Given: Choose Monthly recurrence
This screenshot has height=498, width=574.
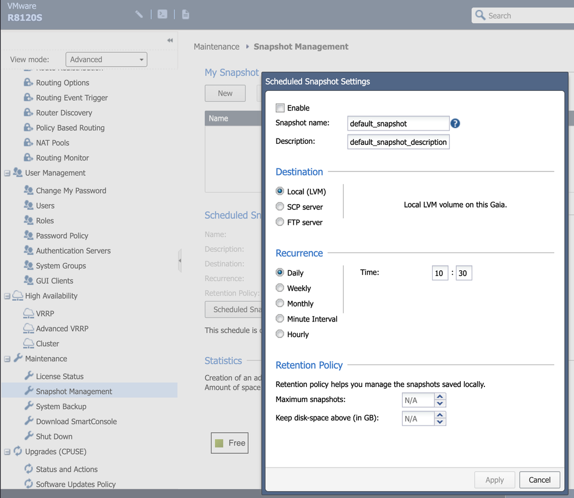Looking at the screenshot, I should [x=280, y=304].
